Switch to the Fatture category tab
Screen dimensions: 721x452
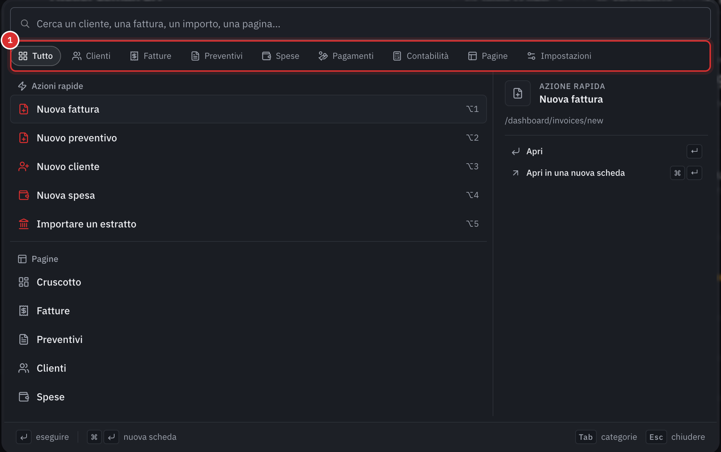pyautogui.click(x=150, y=56)
